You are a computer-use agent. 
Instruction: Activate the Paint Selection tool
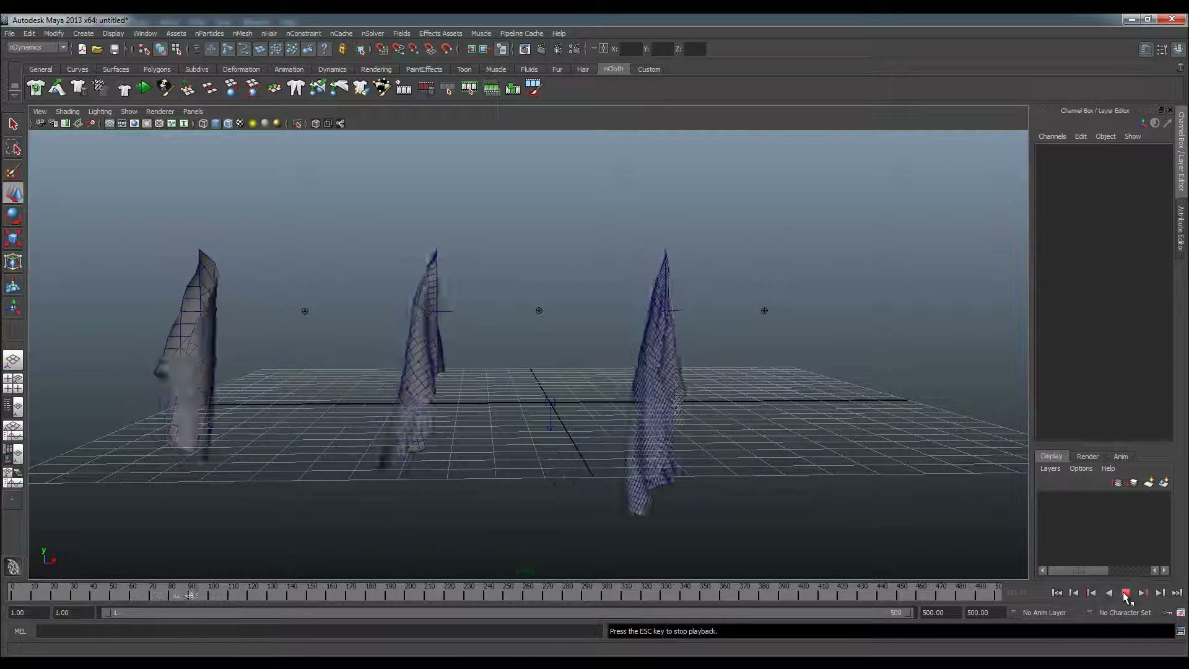point(13,171)
